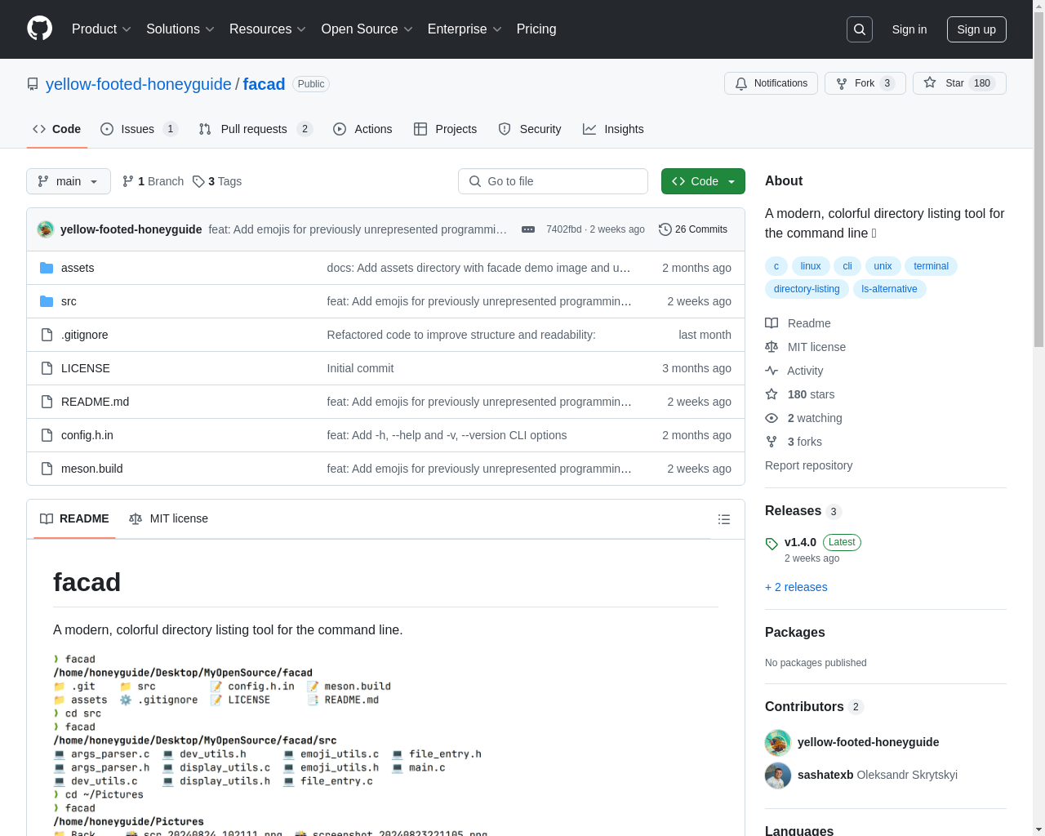Click the src folder icon

[47, 301]
